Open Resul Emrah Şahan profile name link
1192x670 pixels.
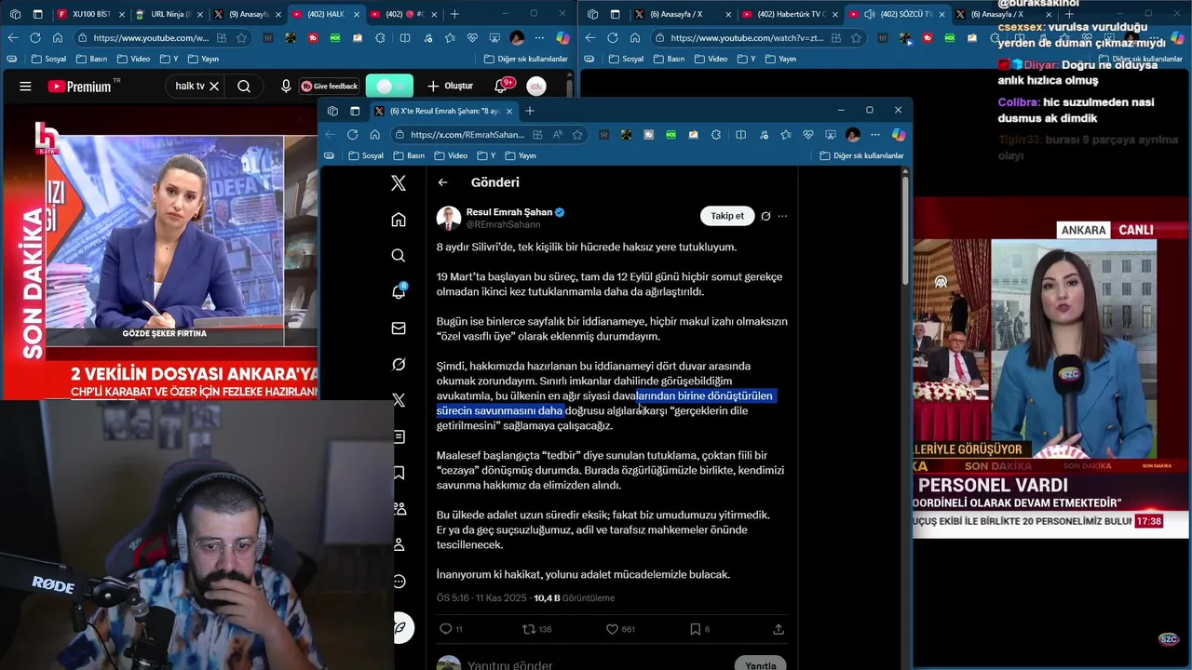509,212
